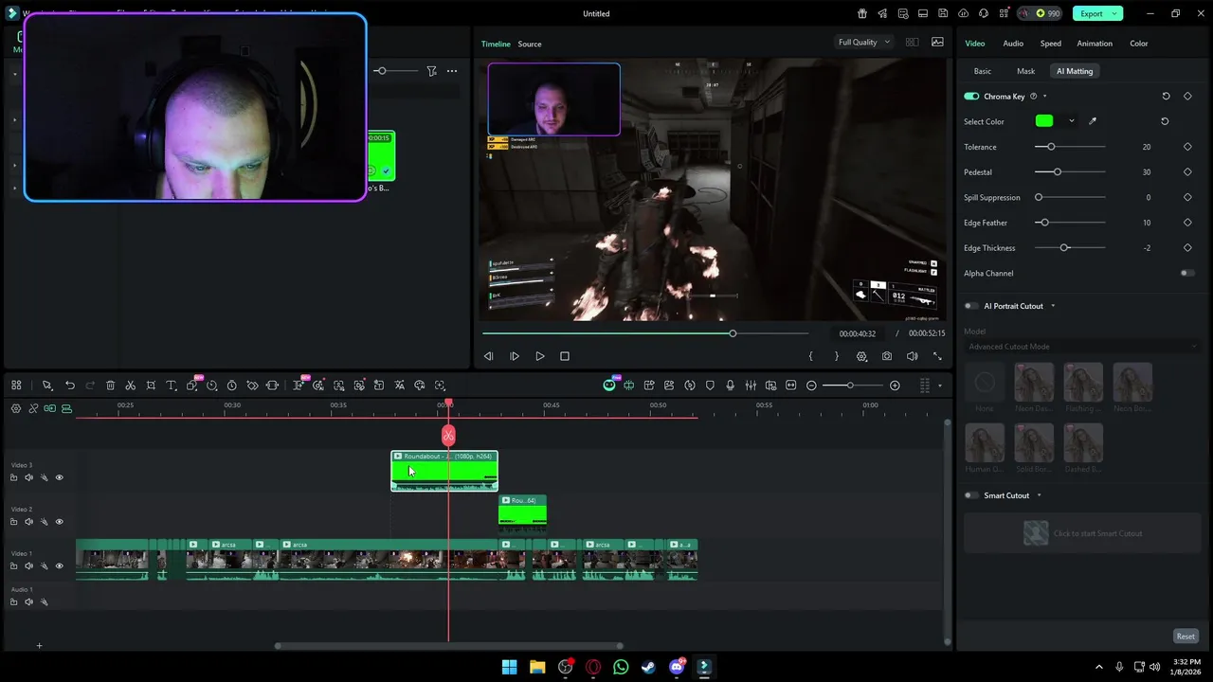Open the media panel three-dots menu
This screenshot has width=1213, height=682.
point(452,71)
